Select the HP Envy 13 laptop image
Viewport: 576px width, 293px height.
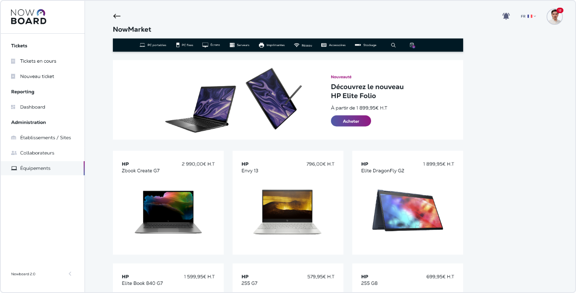coord(288,212)
